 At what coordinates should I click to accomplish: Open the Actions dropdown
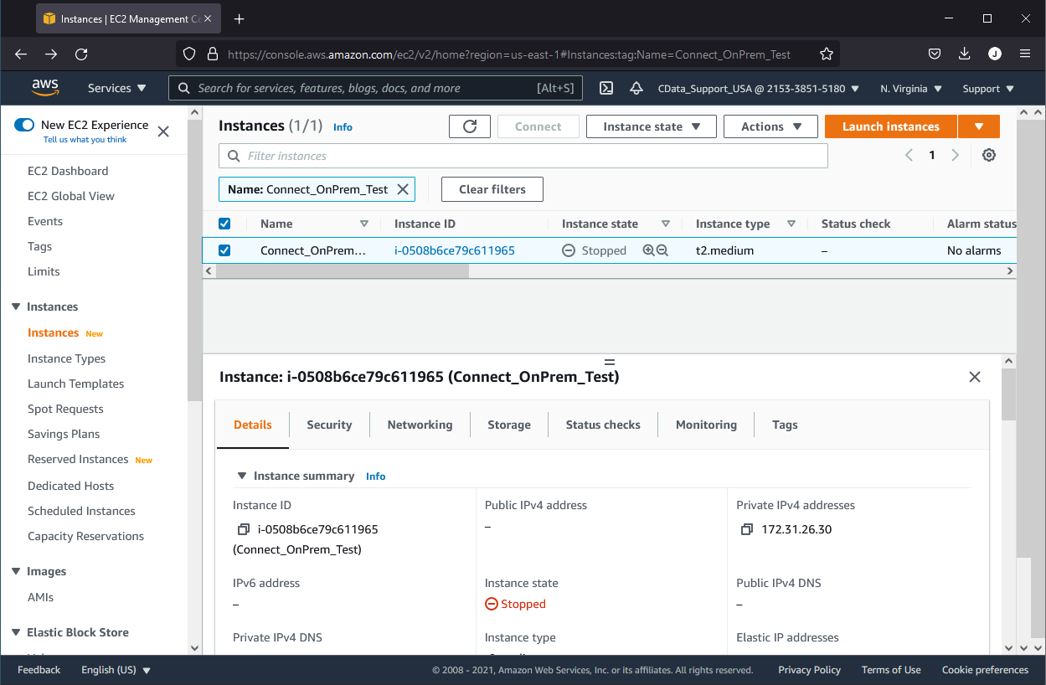point(770,126)
